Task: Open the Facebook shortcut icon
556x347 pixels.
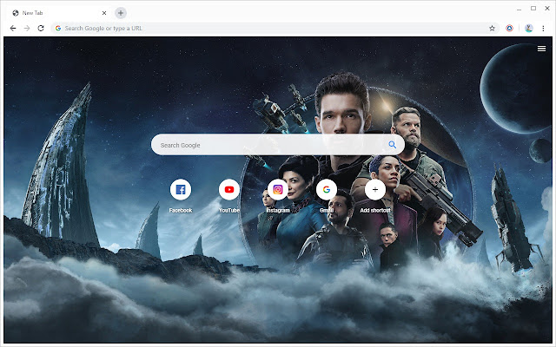Action: coord(181,189)
